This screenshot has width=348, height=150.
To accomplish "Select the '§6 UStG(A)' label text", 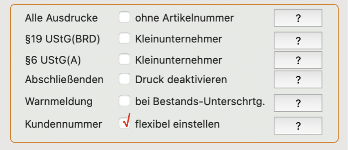I will click(x=53, y=60).
